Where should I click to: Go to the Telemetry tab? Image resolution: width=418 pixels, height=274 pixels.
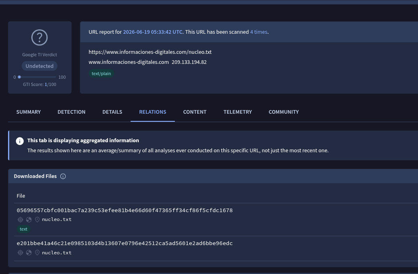tap(238, 112)
